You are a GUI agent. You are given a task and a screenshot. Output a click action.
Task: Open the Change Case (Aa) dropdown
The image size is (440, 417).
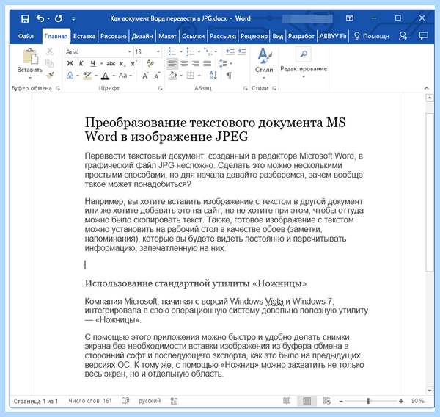[x=125, y=76]
